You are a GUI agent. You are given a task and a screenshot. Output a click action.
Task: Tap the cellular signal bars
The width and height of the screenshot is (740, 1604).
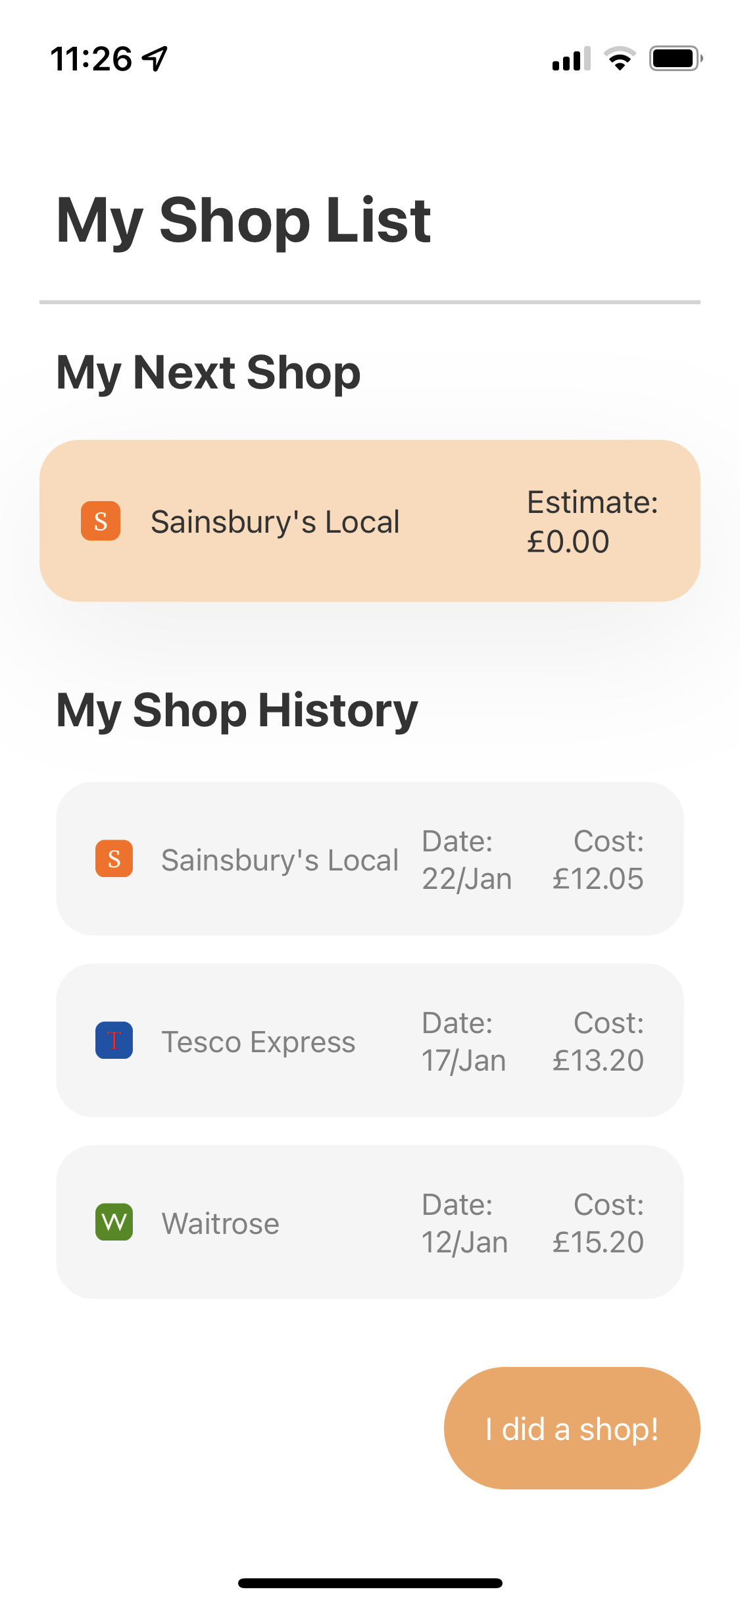point(571,59)
